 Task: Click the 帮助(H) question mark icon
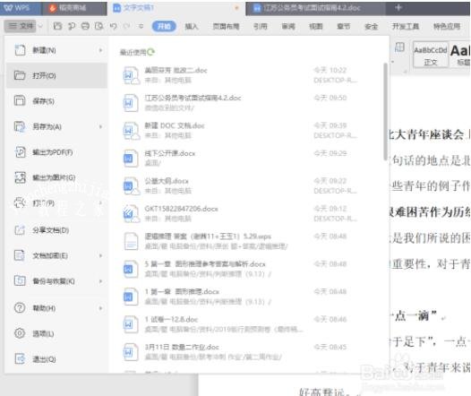pyautogui.click(x=20, y=308)
